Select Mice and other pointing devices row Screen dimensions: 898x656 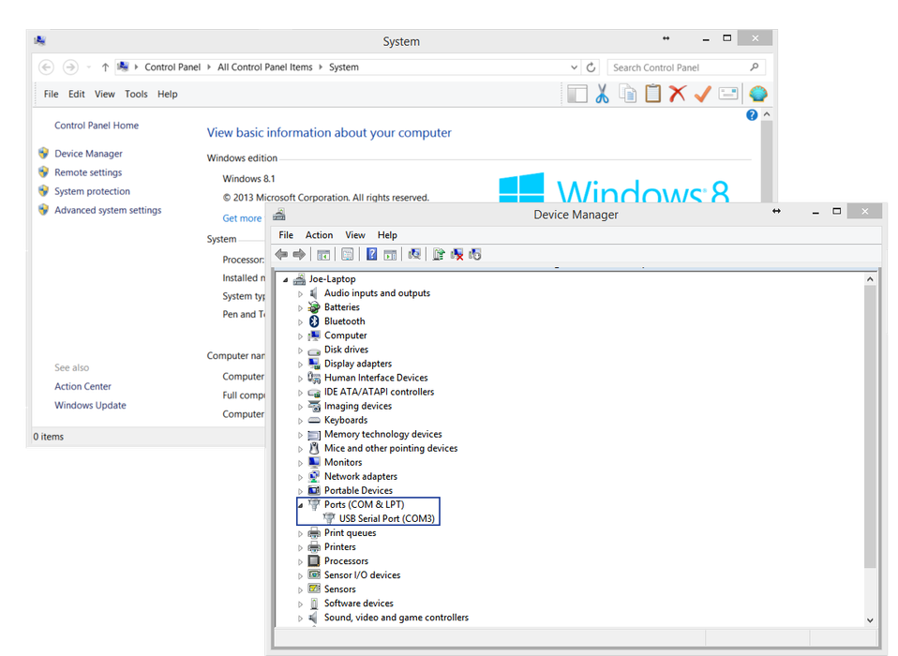[391, 448]
